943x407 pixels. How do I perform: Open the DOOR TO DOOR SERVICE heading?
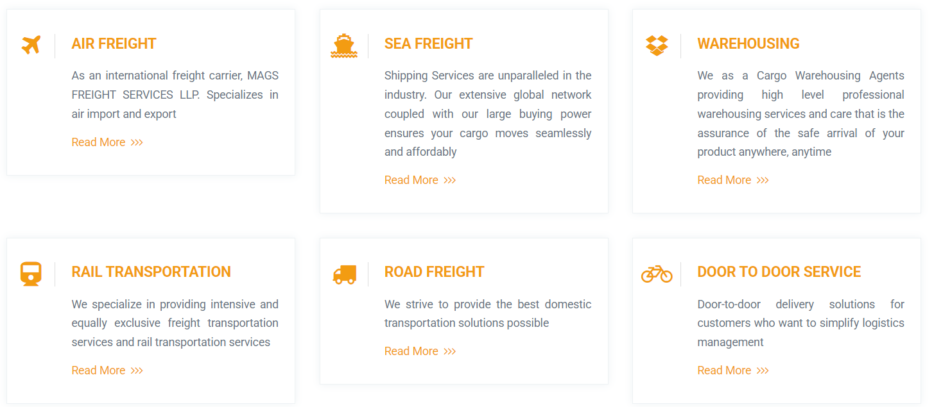779,272
